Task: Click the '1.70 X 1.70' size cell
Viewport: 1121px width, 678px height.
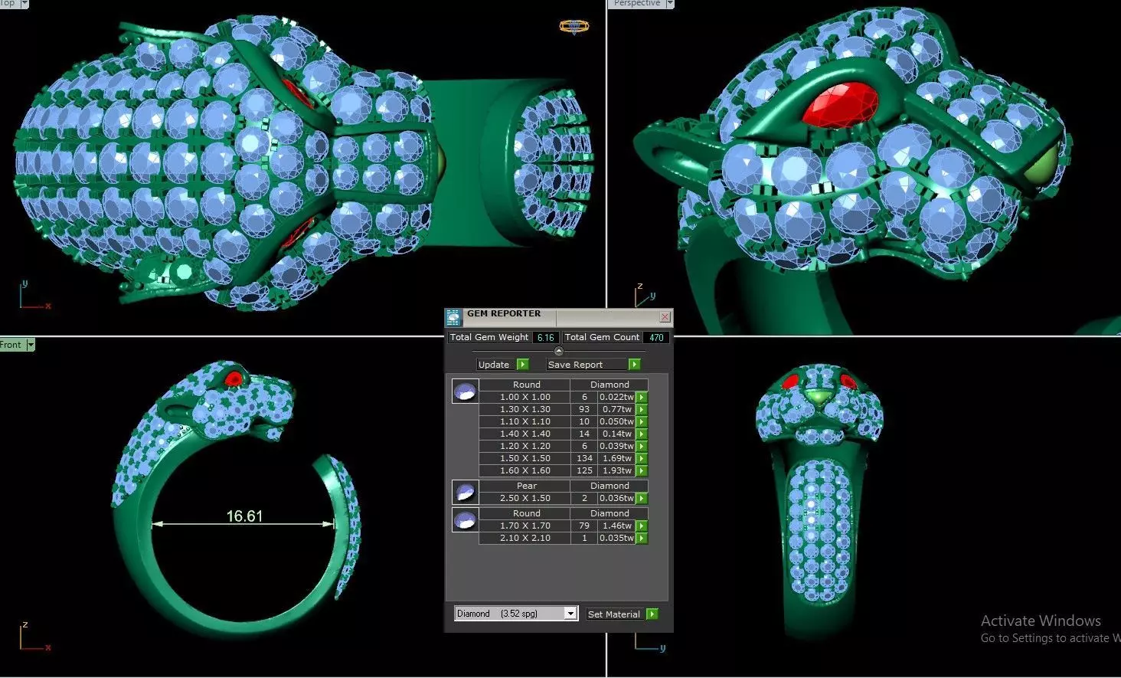Action: tap(525, 526)
